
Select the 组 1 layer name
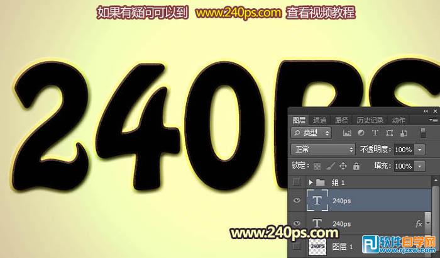pos(338,183)
